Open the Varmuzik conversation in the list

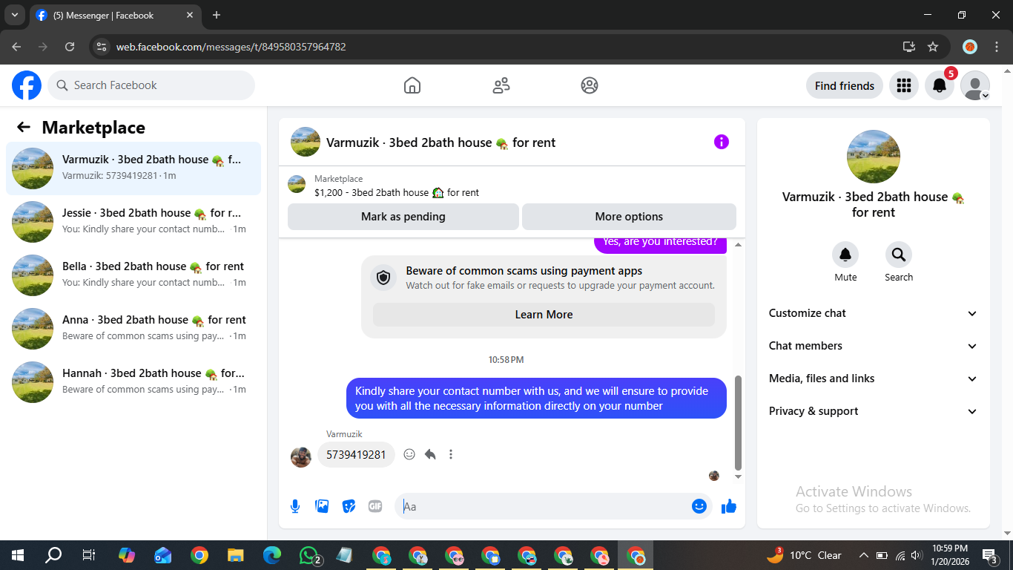pyautogui.click(x=133, y=168)
